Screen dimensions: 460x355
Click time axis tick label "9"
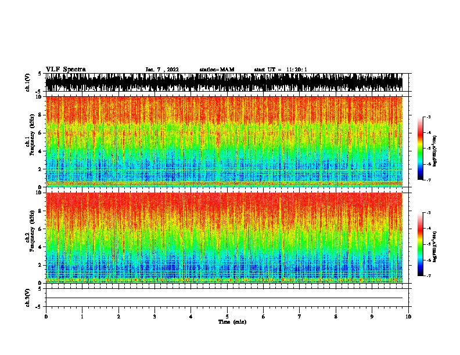(x=372, y=317)
